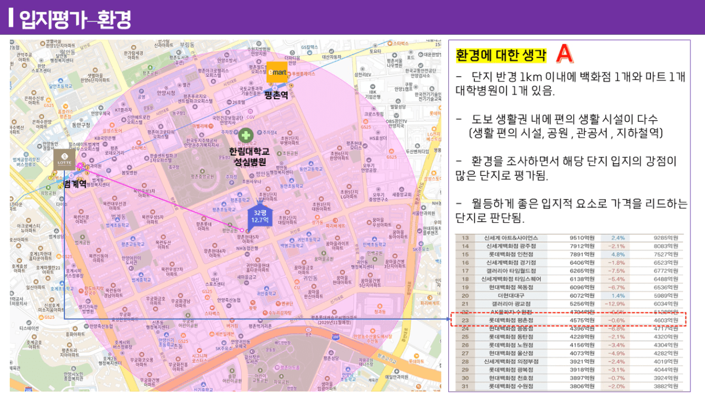Click the 9510억원 sales value
The width and height of the screenshot is (705, 397).
(583, 238)
